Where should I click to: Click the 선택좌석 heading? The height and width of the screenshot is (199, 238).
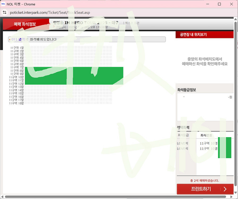[x=183, y=127]
